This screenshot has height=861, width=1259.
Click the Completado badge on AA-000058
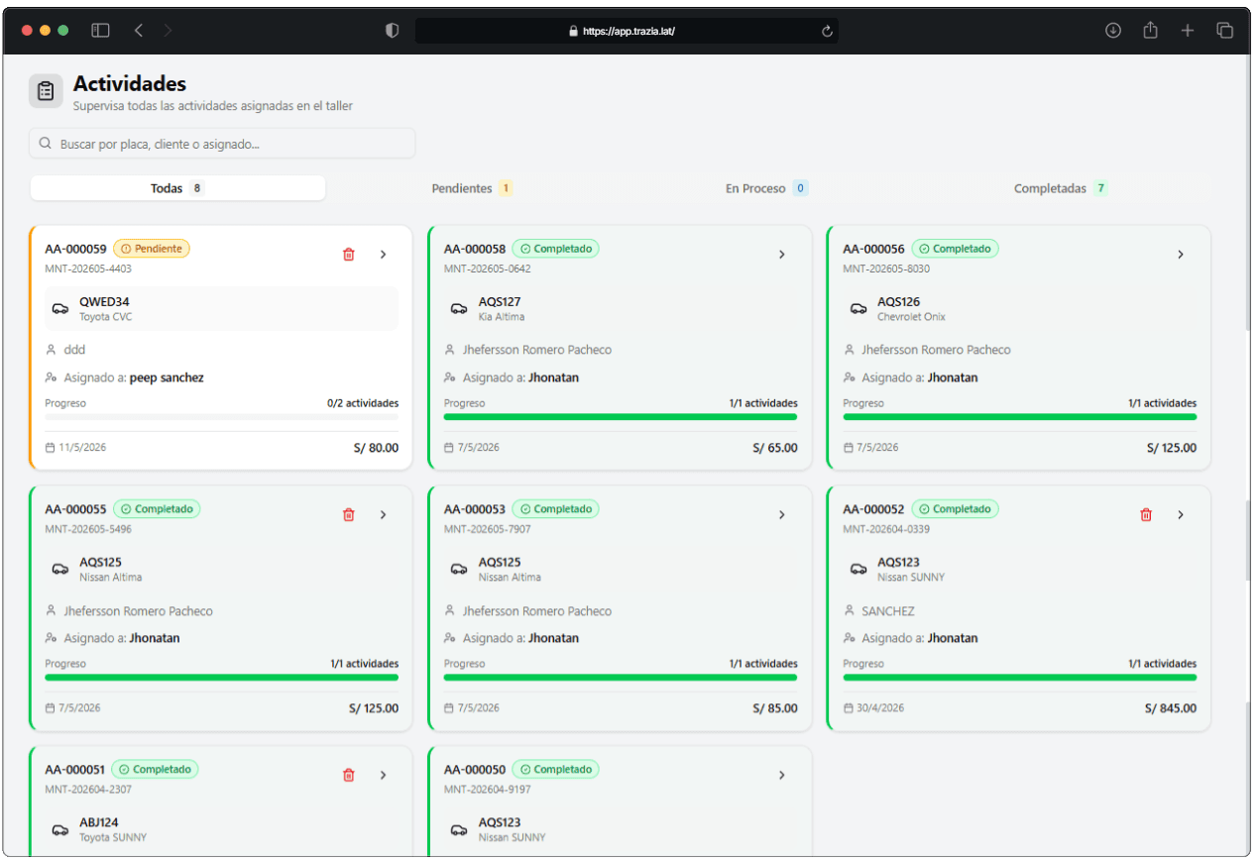coord(555,249)
